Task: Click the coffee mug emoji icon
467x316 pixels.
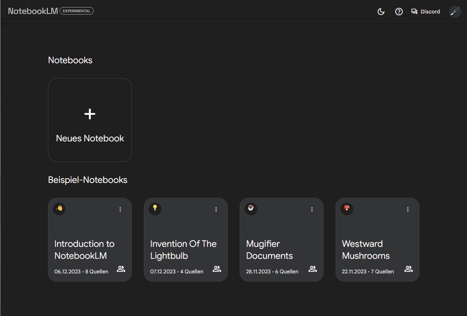Action: click(251, 209)
